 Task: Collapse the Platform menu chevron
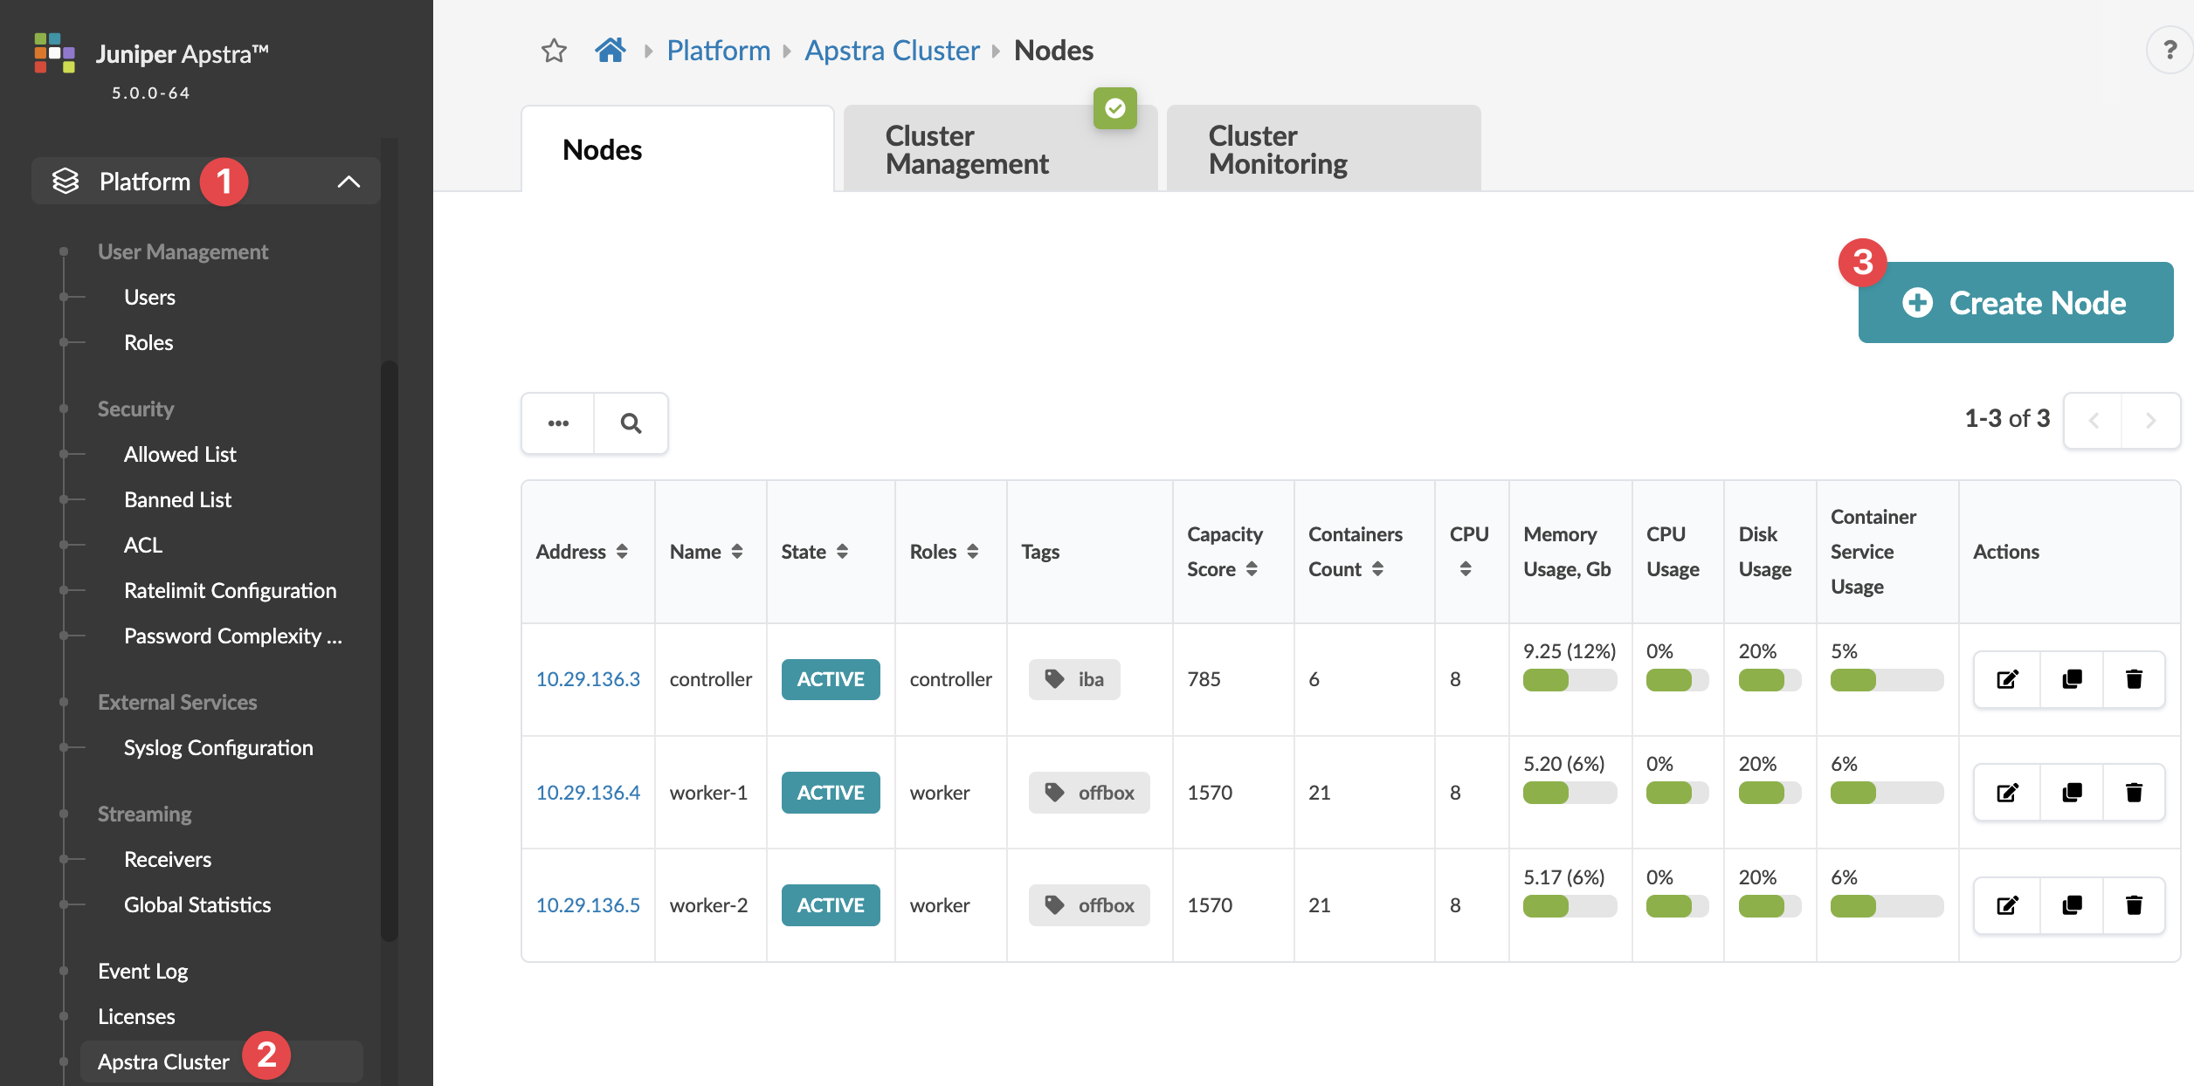(x=348, y=182)
